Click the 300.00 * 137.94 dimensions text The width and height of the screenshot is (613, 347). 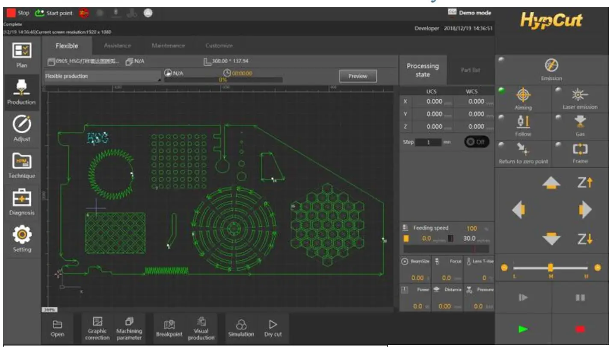(x=231, y=61)
